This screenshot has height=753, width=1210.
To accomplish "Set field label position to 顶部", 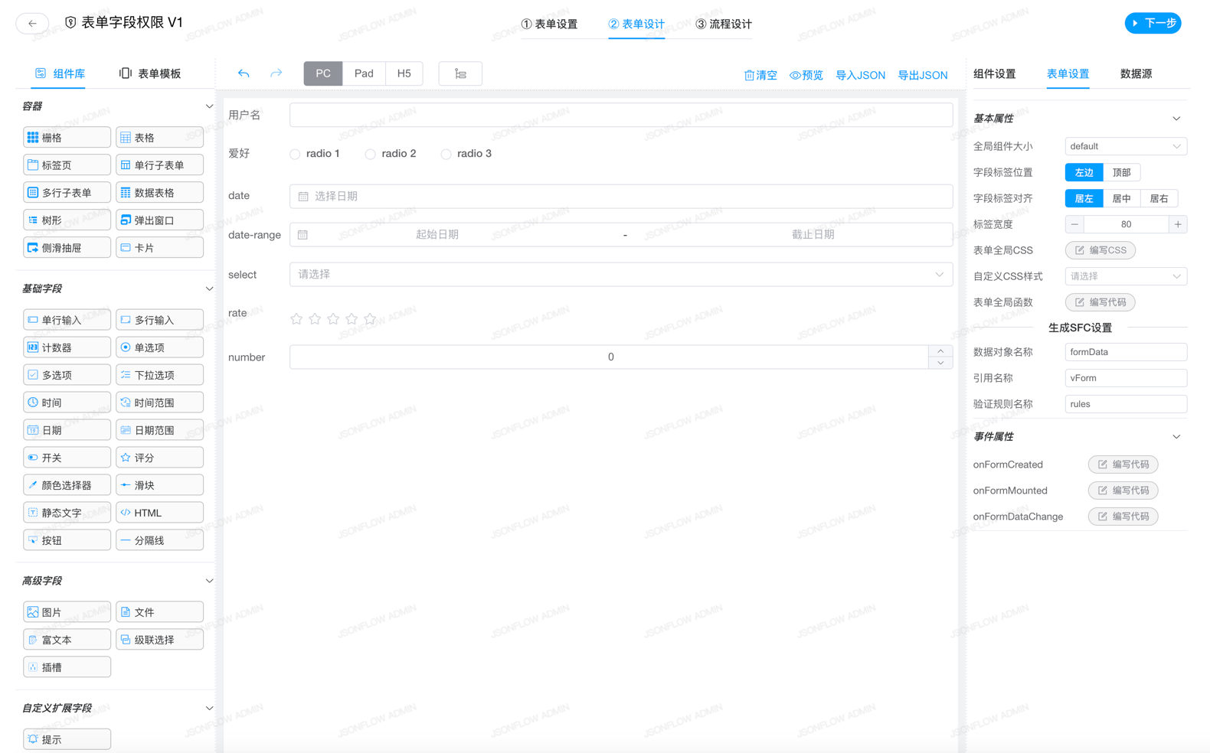I will (1121, 173).
